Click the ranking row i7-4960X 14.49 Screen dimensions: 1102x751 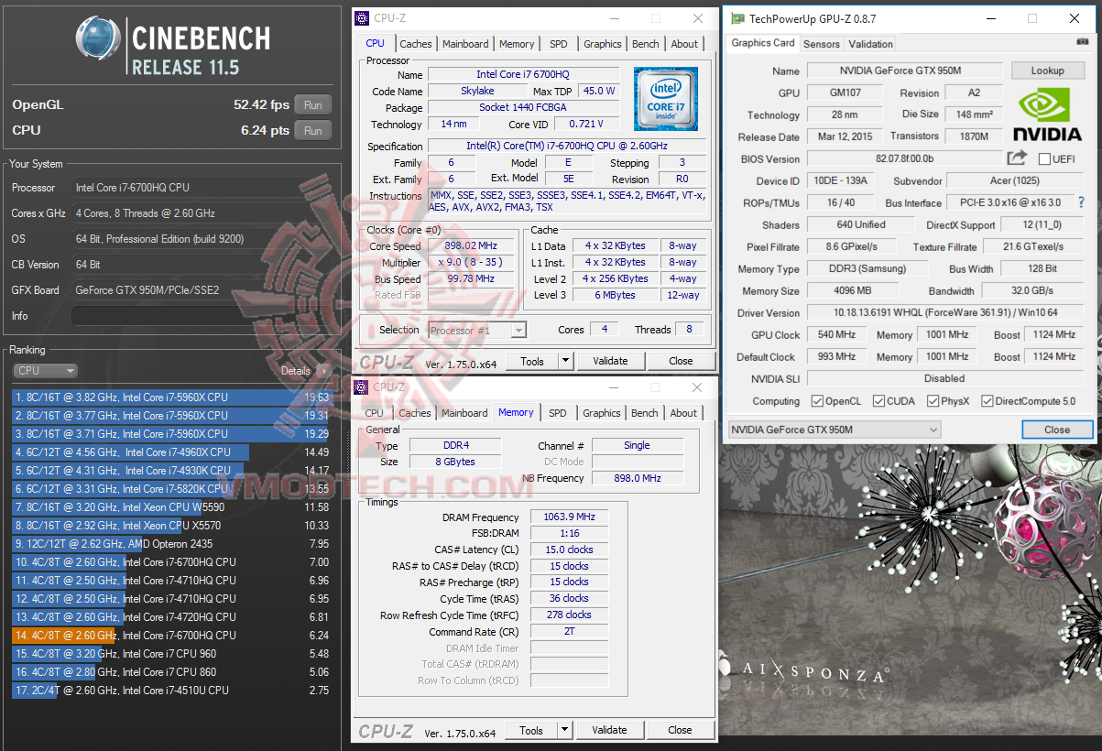(171, 452)
